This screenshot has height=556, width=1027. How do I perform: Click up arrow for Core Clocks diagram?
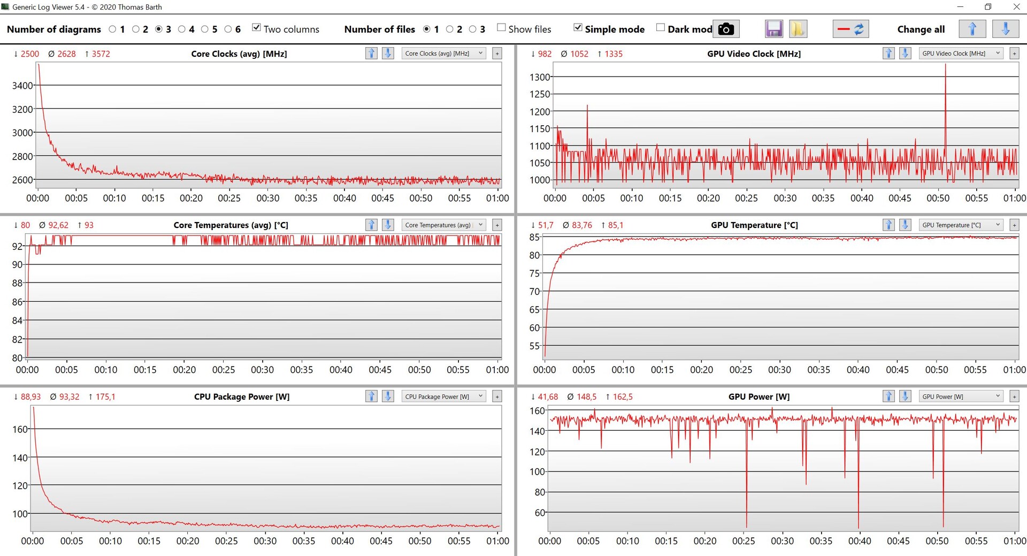click(371, 54)
